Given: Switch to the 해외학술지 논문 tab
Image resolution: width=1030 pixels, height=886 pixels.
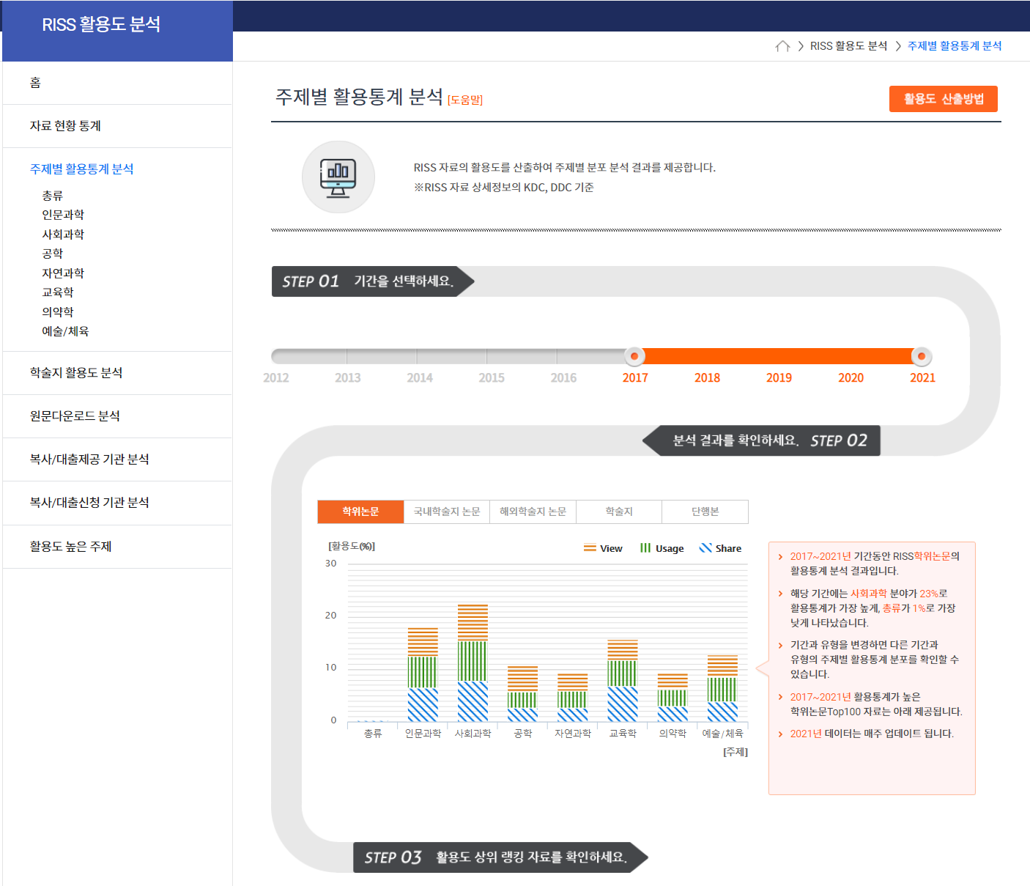Looking at the screenshot, I should tap(533, 512).
